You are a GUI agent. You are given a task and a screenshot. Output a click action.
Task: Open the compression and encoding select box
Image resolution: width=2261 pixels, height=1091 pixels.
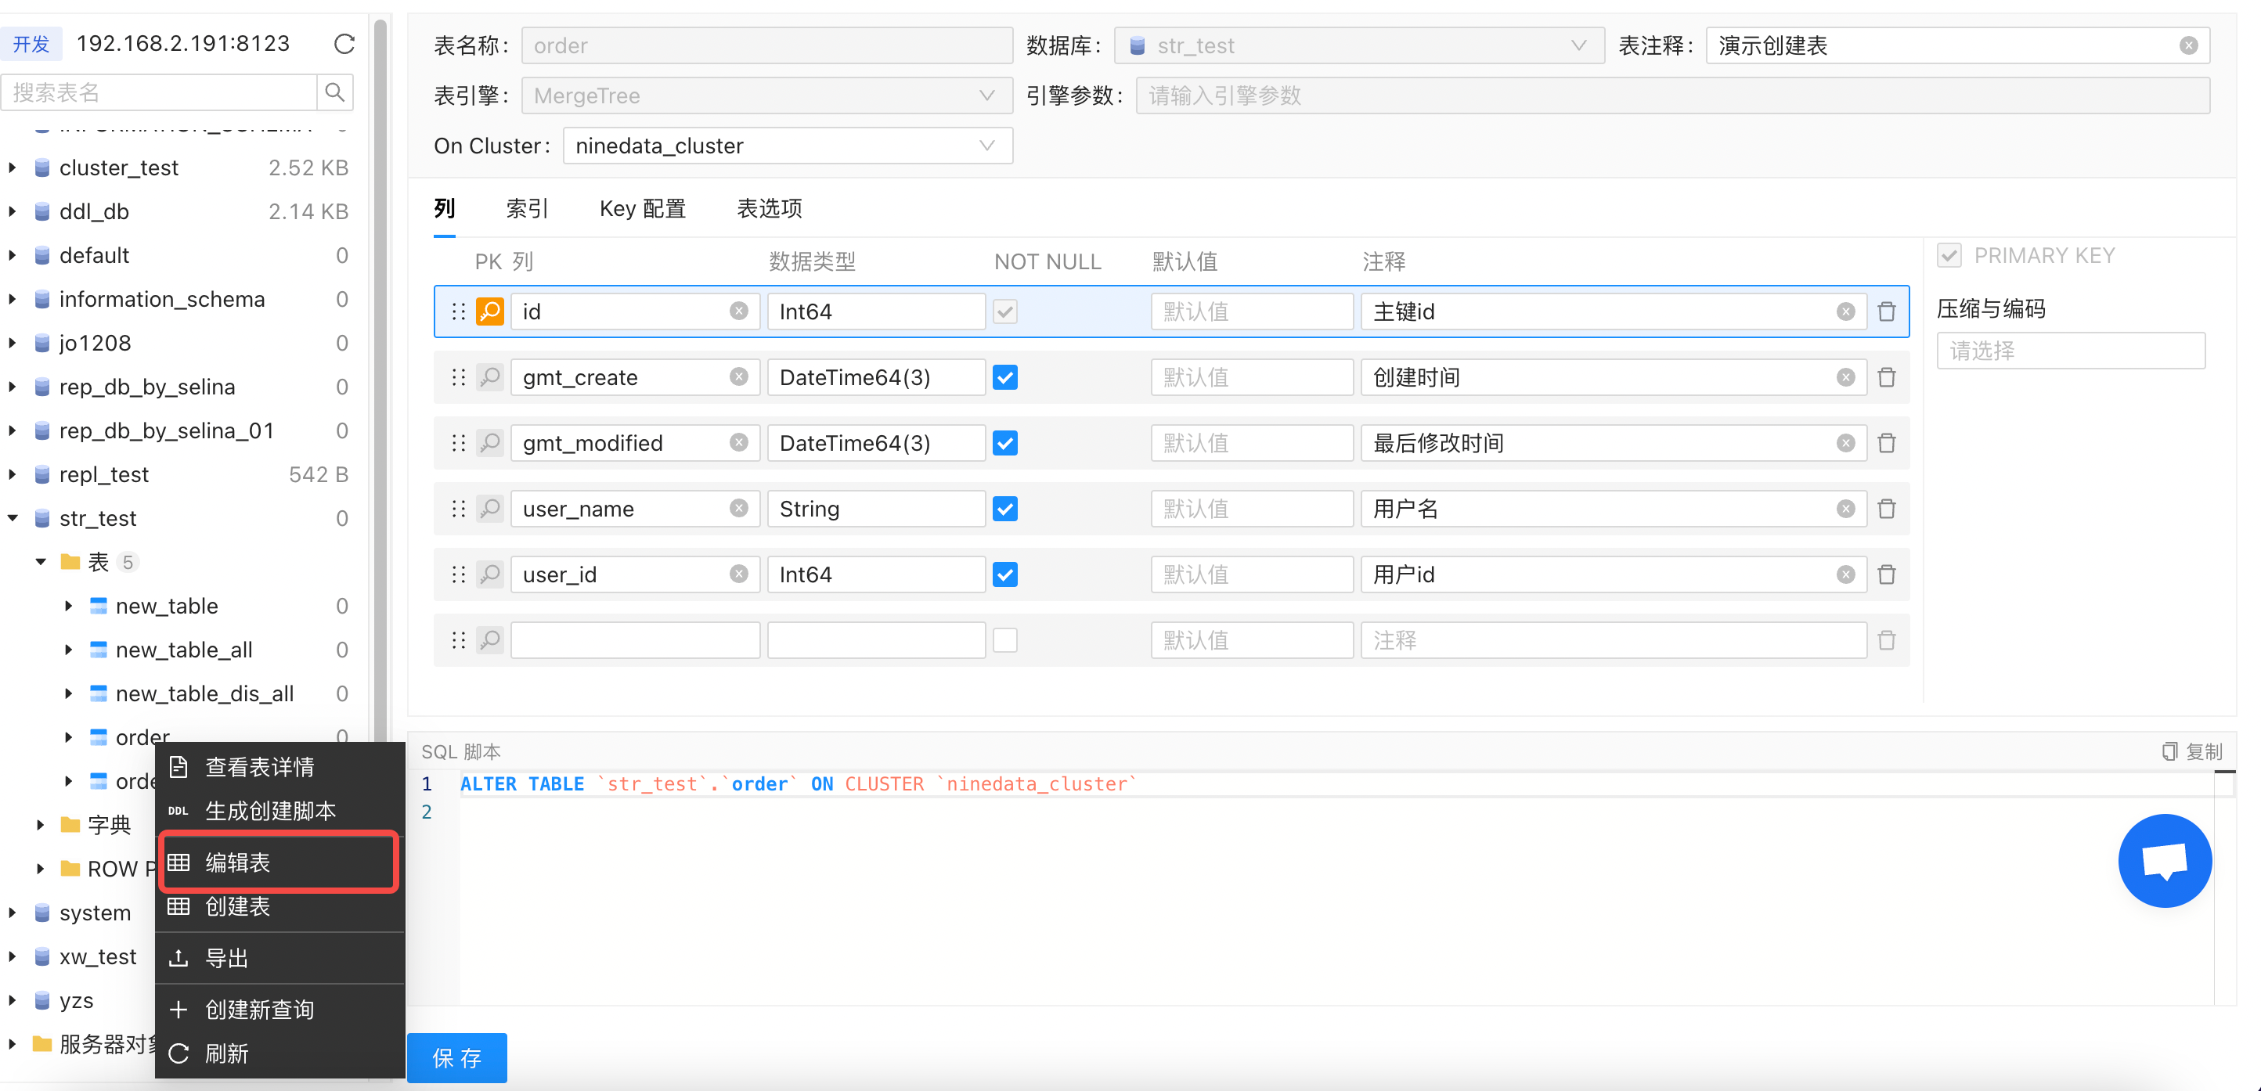tap(2070, 351)
